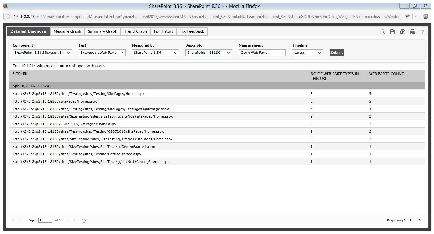Image resolution: width=434 pixels, height=234 pixels.
Task: Minimize the Firefox window
Action: pyautogui.click(x=404, y=6)
